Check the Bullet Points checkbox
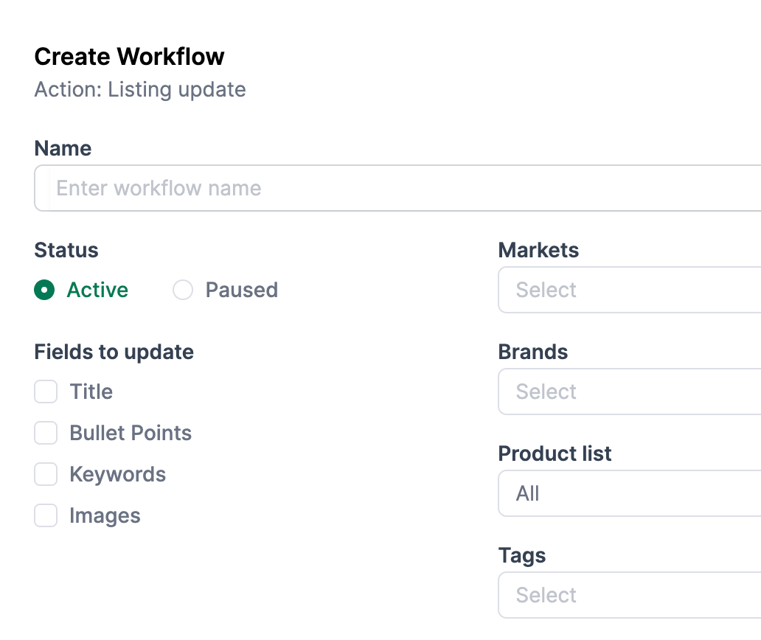 pyautogui.click(x=46, y=433)
